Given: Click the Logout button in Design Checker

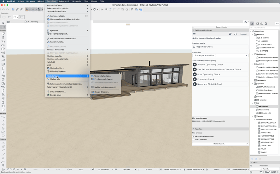Looking at the screenshot, I should [243, 34].
